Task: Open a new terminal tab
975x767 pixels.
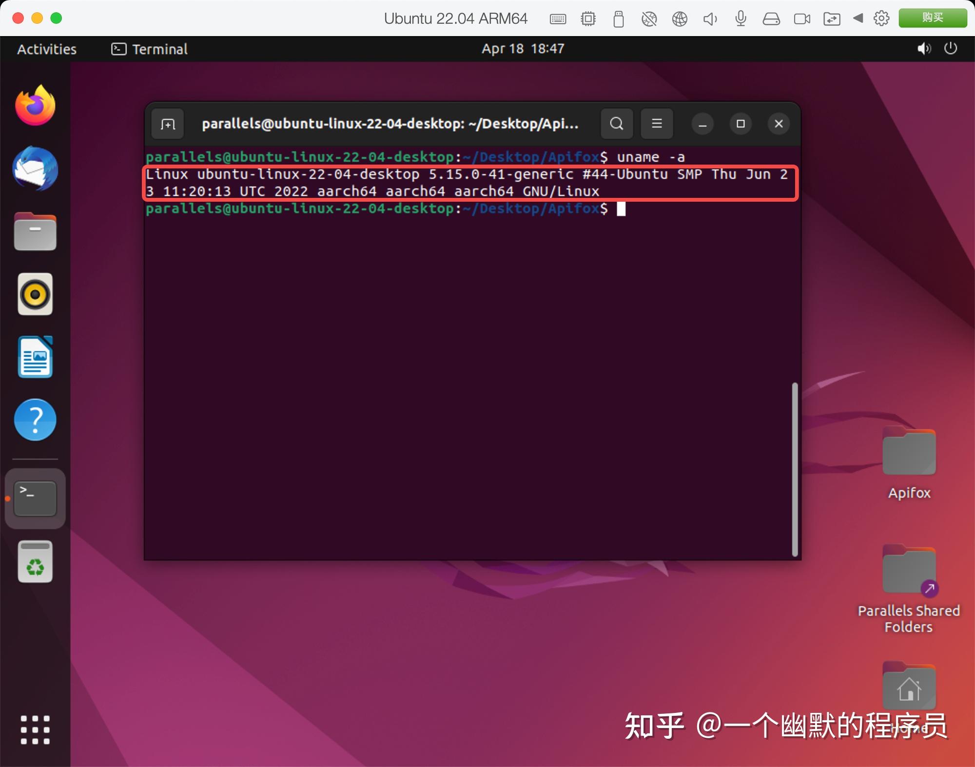Action: pyautogui.click(x=167, y=124)
